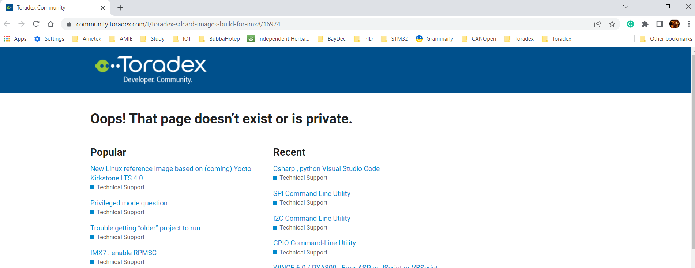
Task: Open the Independent Herba... bookmark
Action: coord(278,39)
